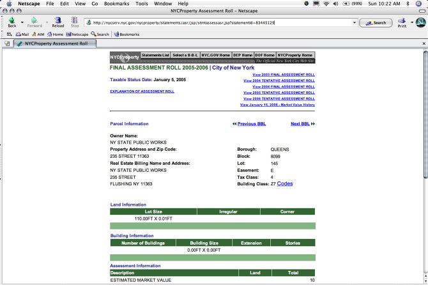Open Mail from the personal toolbar
This screenshot has width=428, height=285.
[x=22, y=35]
